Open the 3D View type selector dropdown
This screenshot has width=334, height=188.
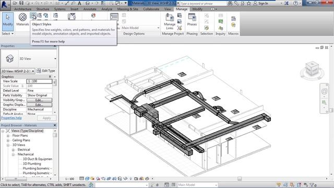(x=55, y=58)
